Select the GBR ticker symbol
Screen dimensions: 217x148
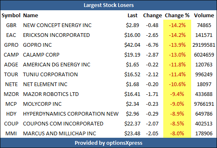[x=11, y=25]
